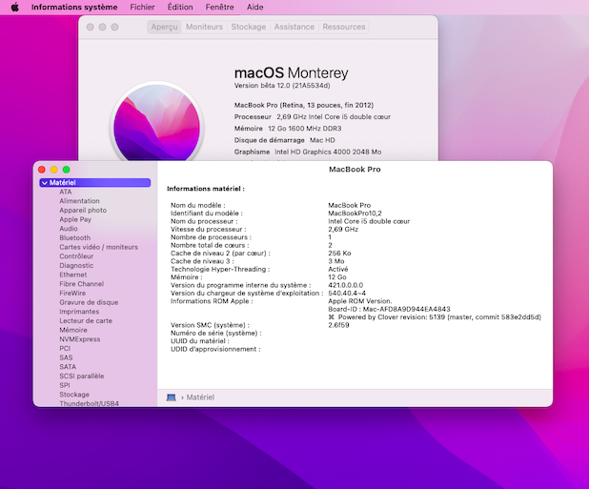Collapse the Matériel tree section

pos(45,183)
